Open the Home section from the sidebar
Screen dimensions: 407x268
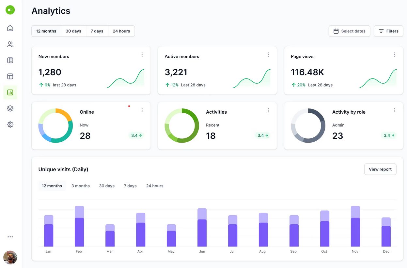[x=10, y=28]
